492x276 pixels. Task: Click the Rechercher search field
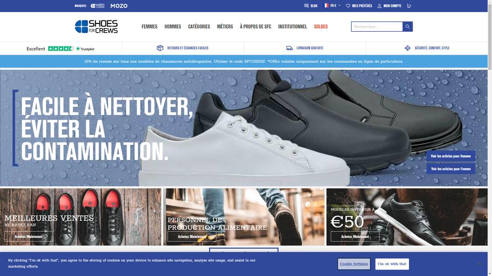tap(377, 27)
